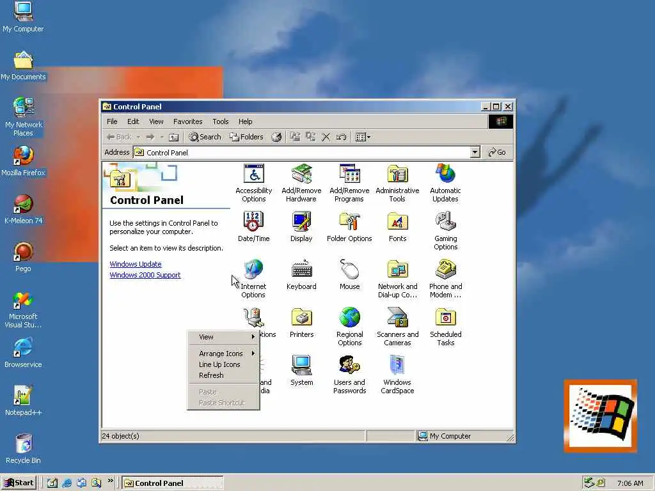Screen dimensions: 655x491
Task: Click the History toolbar icon
Action: (x=276, y=137)
